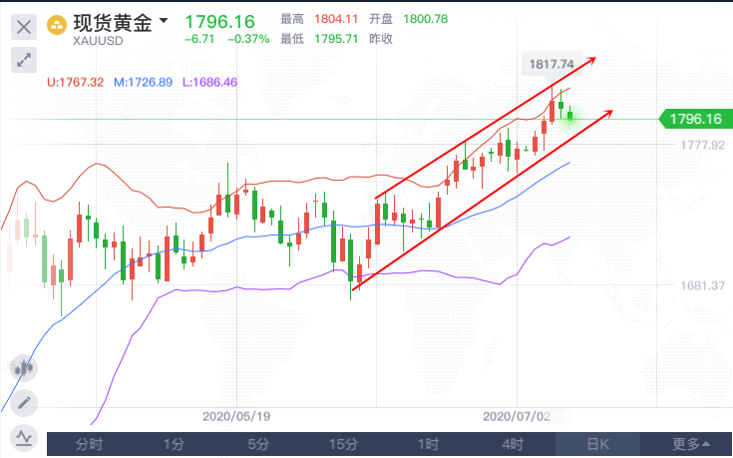The width and height of the screenshot is (733, 458).
Task: Open the 现货黄金 symbol dropdown
Action: click(164, 21)
